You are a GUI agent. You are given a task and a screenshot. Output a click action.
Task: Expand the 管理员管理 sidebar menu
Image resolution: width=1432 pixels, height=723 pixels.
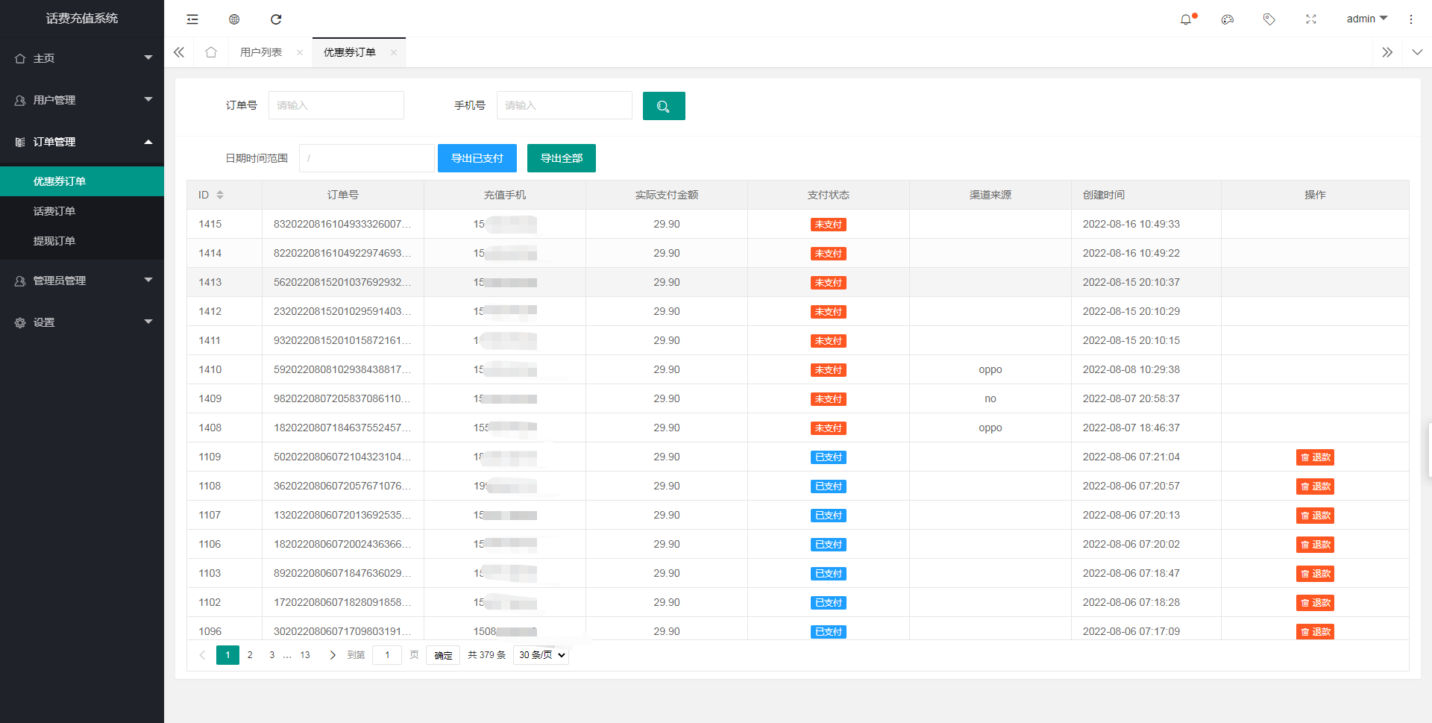(82, 281)
